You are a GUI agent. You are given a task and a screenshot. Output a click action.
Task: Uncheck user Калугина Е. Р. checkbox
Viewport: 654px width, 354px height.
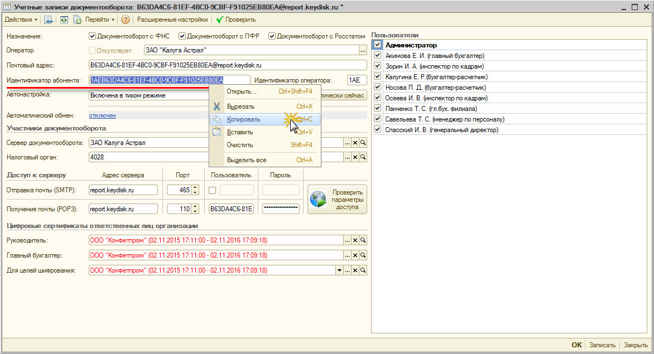click(377, 76)
